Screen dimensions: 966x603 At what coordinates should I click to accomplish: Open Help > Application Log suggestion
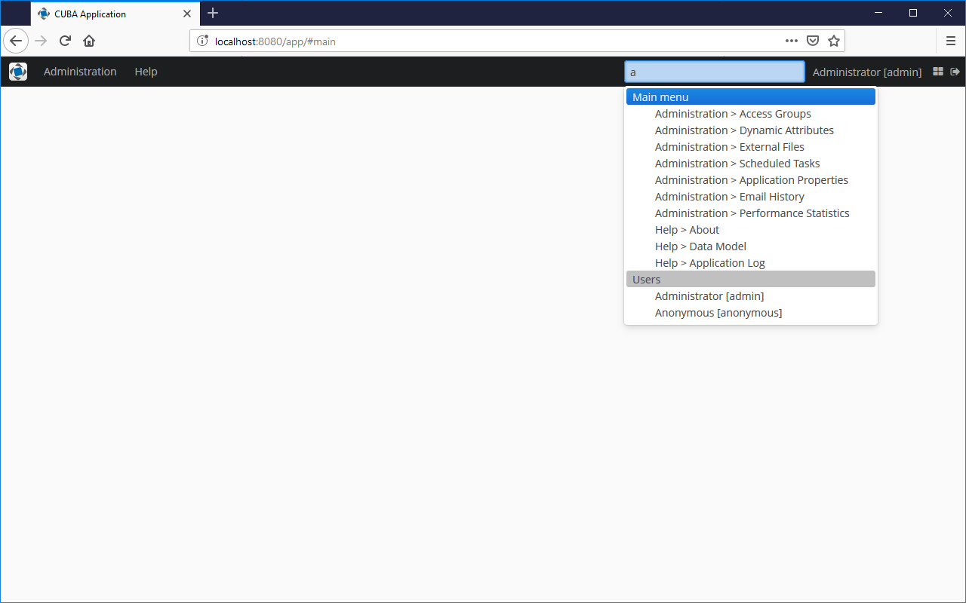coord(751,263)
